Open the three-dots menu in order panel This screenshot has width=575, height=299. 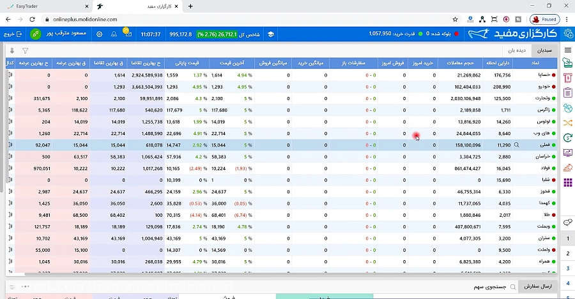tap(26, 286)
